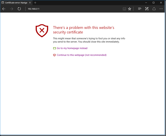
Task: Open a new tab with plus button
Action: (x=35, y=3)
